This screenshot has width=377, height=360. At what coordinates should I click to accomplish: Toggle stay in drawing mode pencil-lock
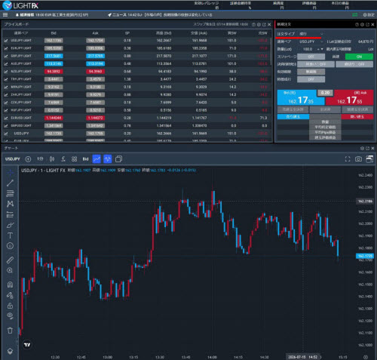pos(10,295)
